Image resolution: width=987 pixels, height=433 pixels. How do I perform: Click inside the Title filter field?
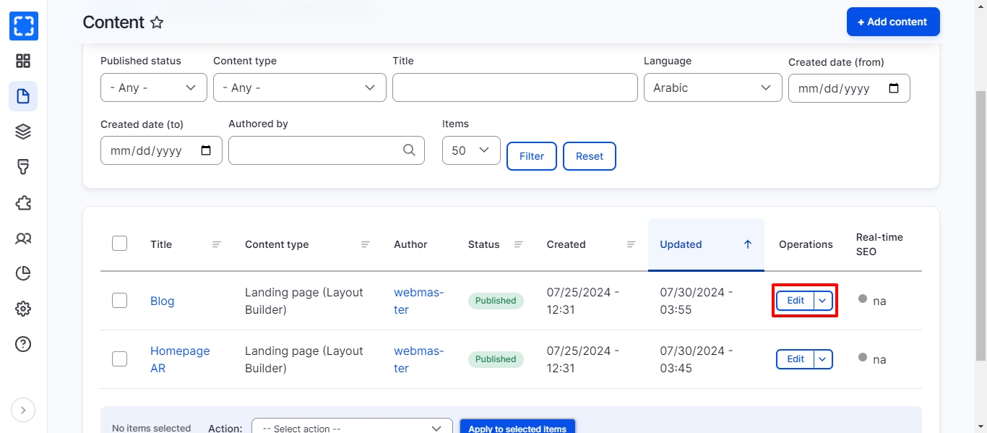[x=514, y=87]
